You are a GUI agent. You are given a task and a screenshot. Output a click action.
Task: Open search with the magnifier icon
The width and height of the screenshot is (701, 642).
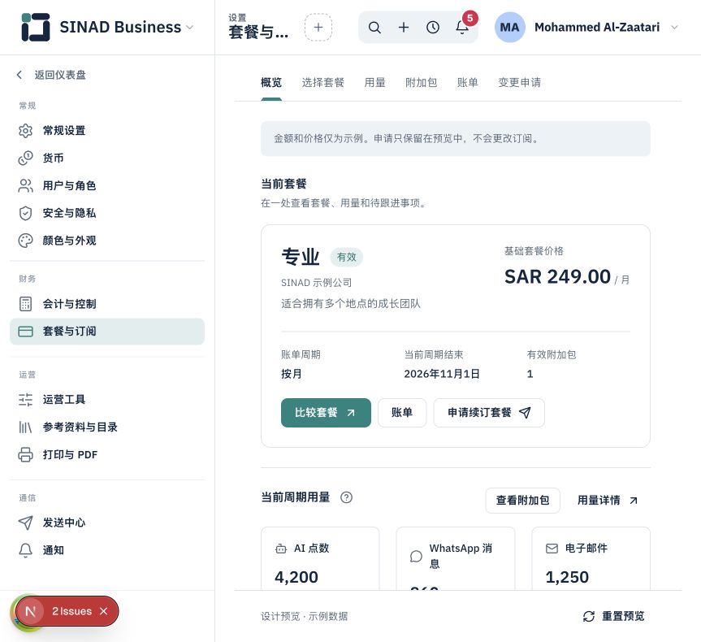374,28
